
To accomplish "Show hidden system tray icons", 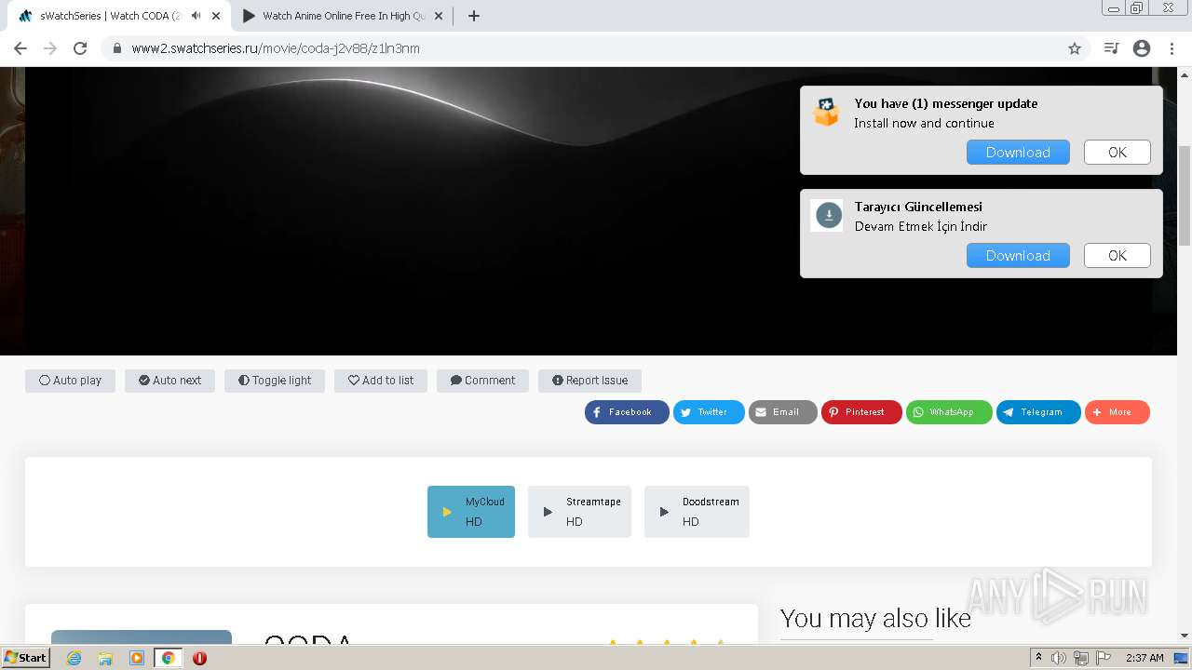I will click(1038, 658).
